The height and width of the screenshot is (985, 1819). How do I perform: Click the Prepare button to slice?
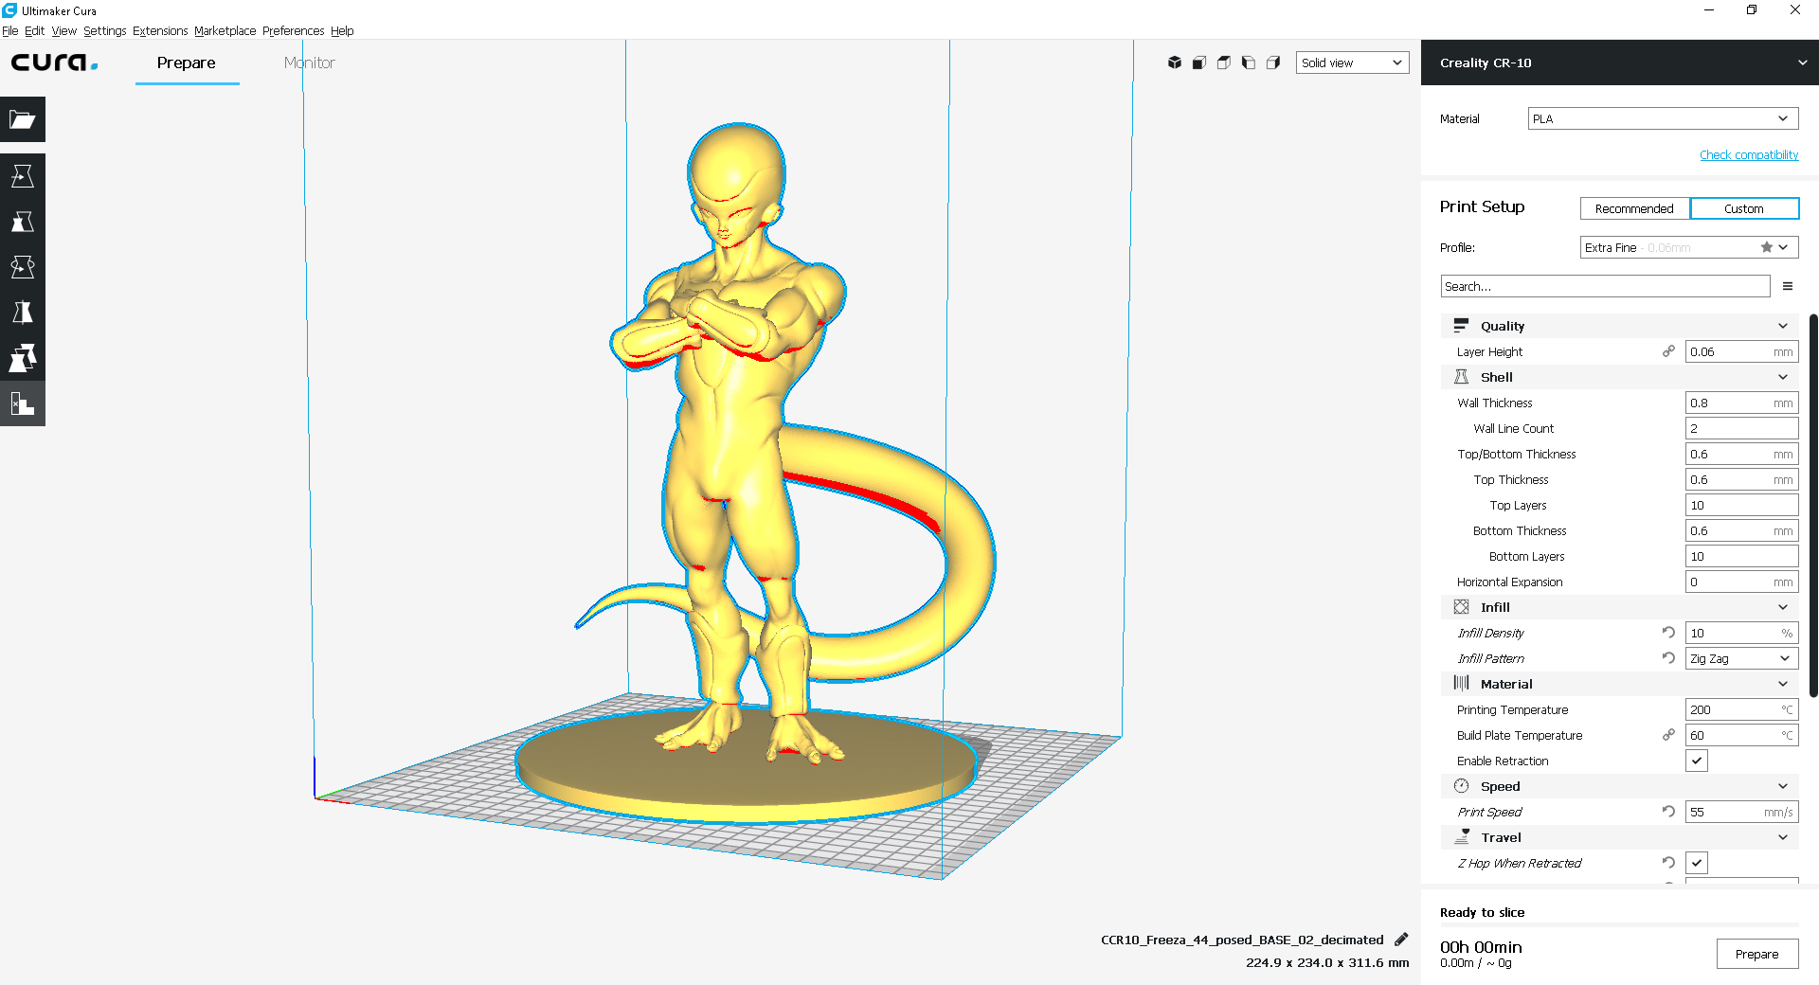click(x=1756, y=954)
